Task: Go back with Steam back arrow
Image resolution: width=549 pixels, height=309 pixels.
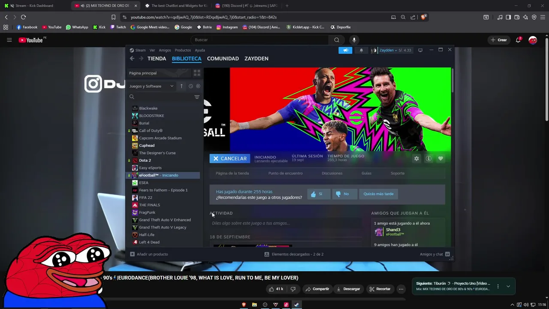Action: (x=132, y=58)
